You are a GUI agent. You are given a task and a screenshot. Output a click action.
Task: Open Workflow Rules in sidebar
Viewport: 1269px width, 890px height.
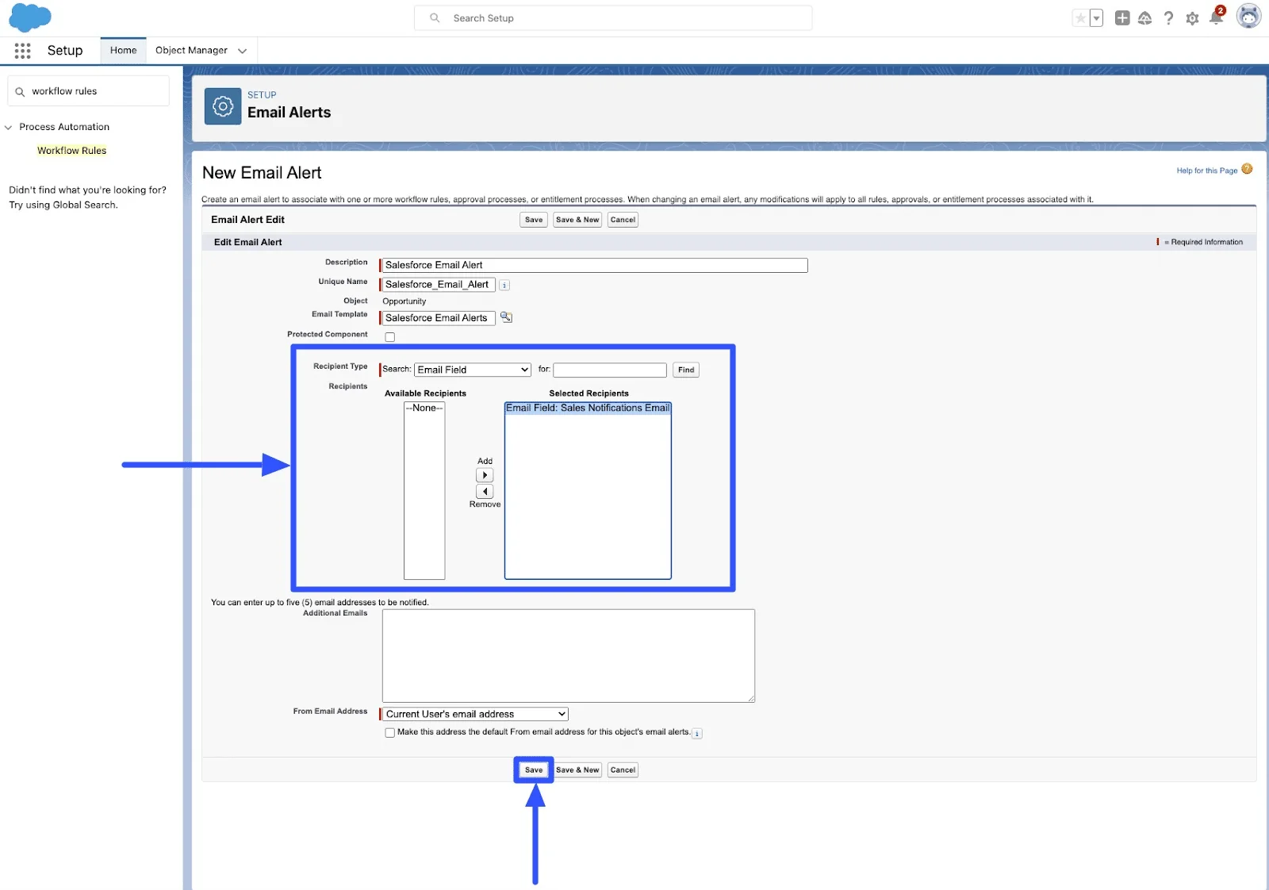point(71,151)
